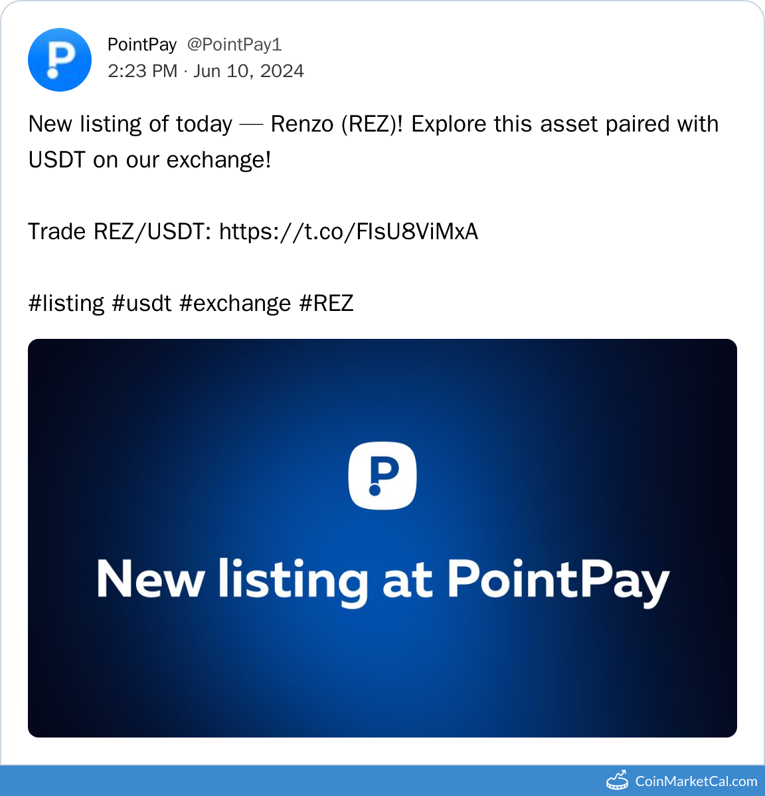Click the "New listing of today" text

click(130, 124)
